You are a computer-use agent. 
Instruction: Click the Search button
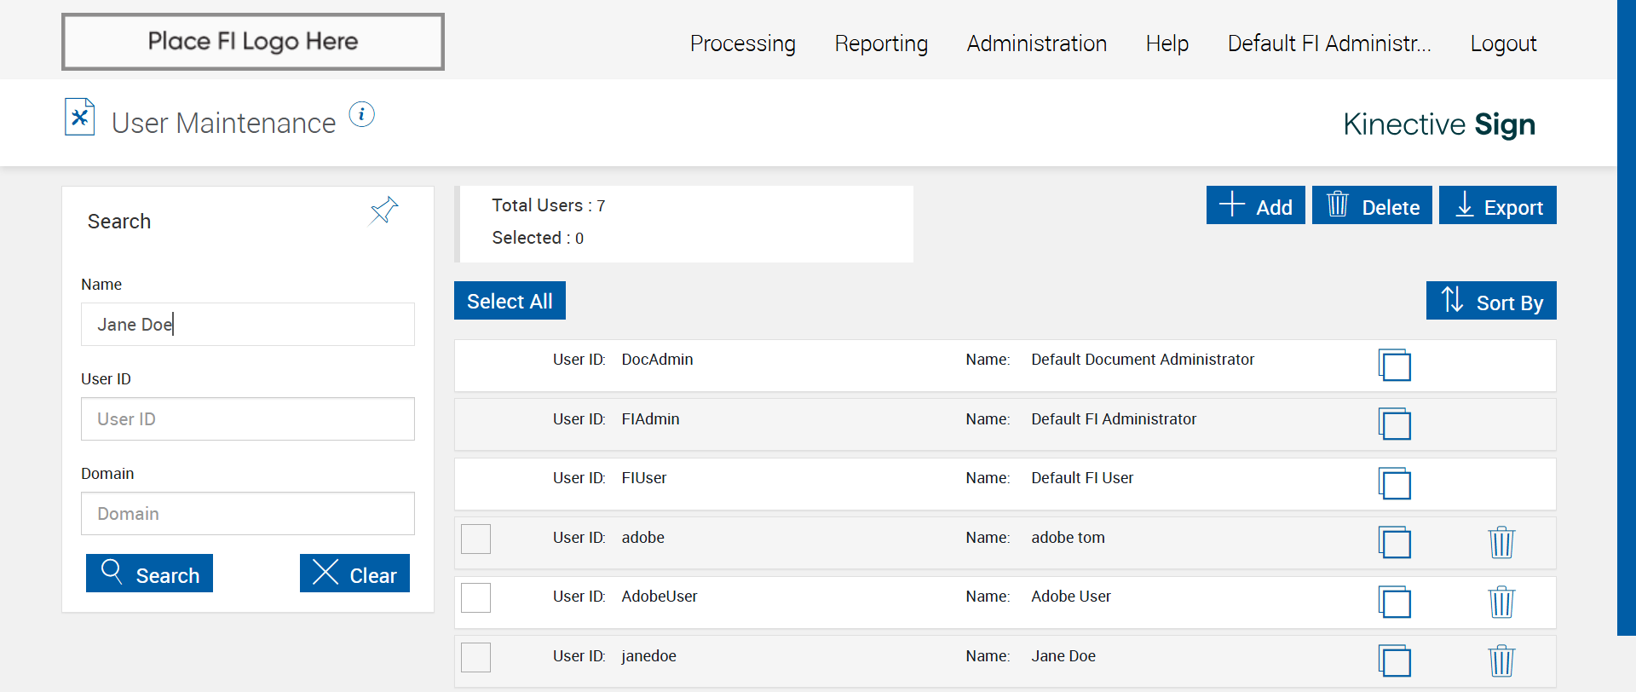[x=149, y=574]
